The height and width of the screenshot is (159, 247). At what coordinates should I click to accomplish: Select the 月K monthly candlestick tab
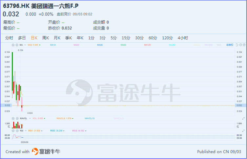pos(57,38)
